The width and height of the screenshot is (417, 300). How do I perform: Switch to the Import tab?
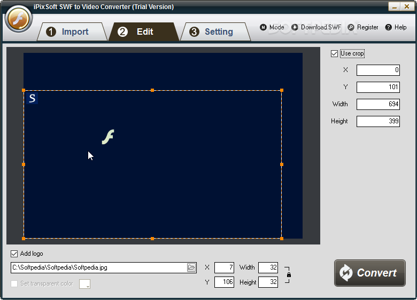click(72, 31)
